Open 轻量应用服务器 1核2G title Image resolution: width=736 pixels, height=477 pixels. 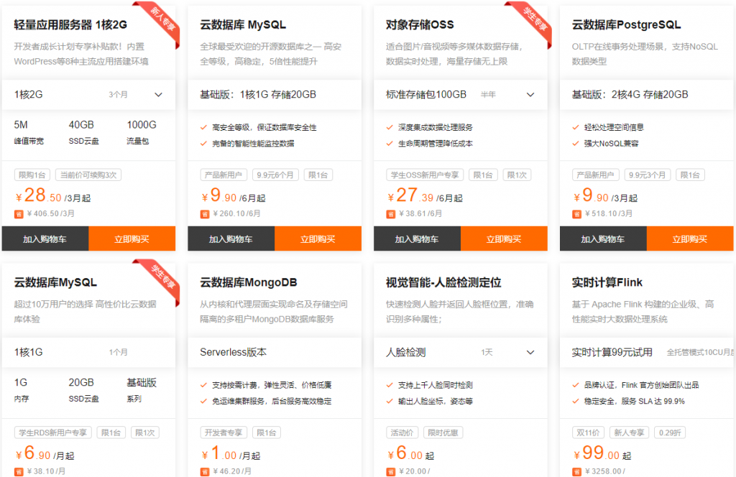pyautogui.click(x=70, y=25)
